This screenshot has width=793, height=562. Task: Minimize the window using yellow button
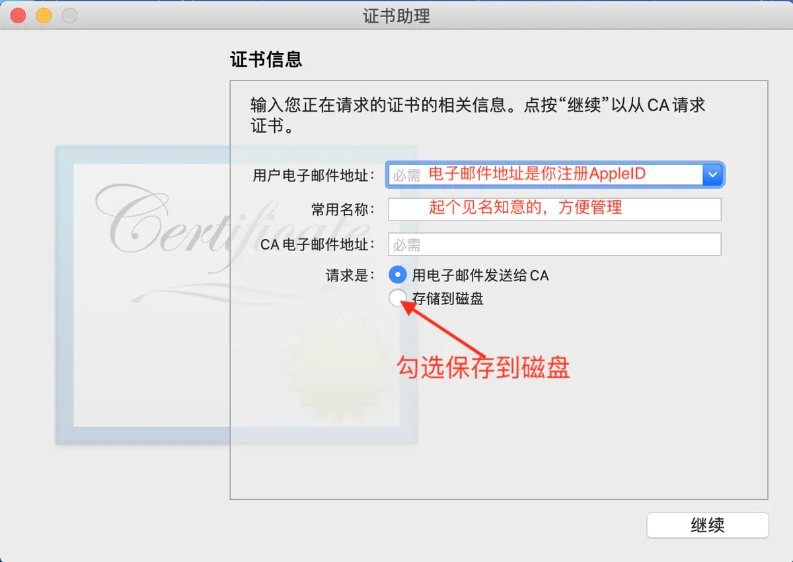[x=44, y=15]
